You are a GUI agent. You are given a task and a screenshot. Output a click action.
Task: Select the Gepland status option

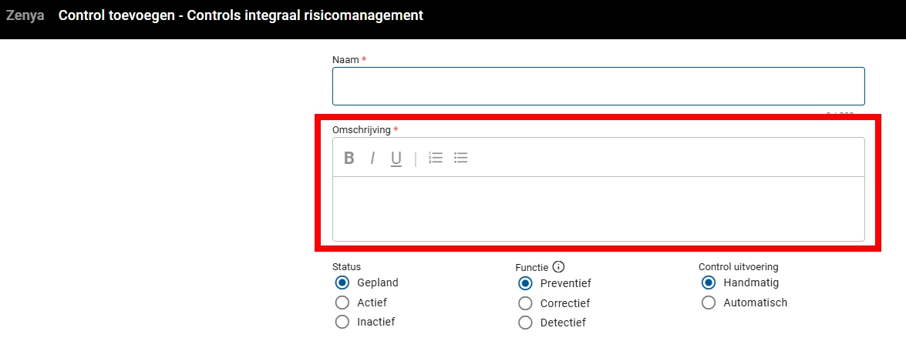(342, 282)
